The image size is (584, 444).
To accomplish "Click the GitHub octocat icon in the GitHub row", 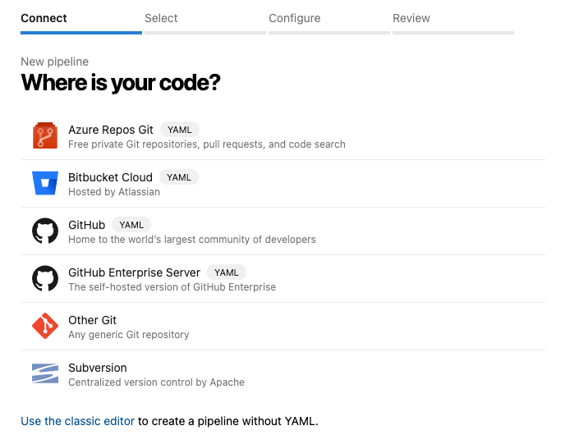I will point(45,231).
